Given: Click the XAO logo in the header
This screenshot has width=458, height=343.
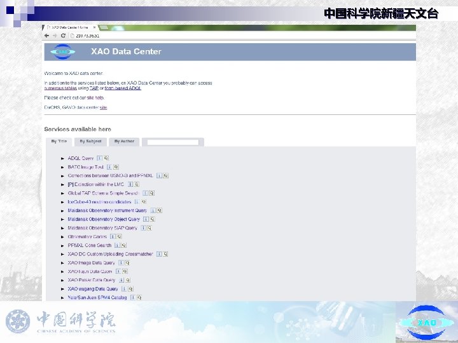Looking at the screenshot, I should click(x=63, y=51).
